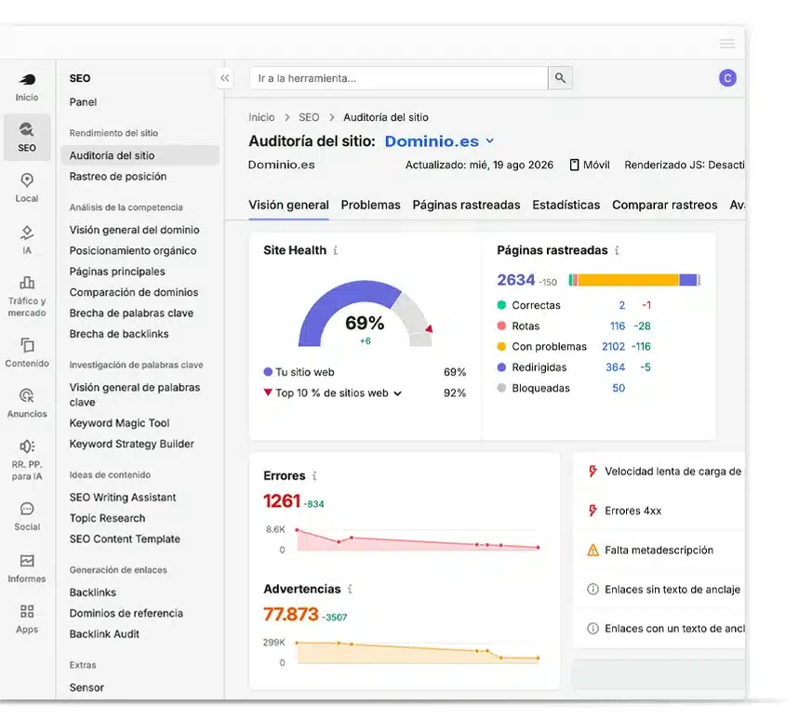Open the Apps grid icon
The height and width of the screenshot is (718, 799).
(26, 611)
